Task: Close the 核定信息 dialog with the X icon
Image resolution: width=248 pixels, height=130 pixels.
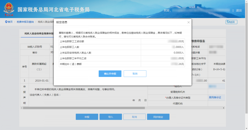Action: (x=188, y=22)
